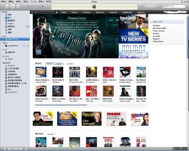This screenshot has width=189, height=151.
Task: Click the Redeem quick link
Action: coord(156,26)
